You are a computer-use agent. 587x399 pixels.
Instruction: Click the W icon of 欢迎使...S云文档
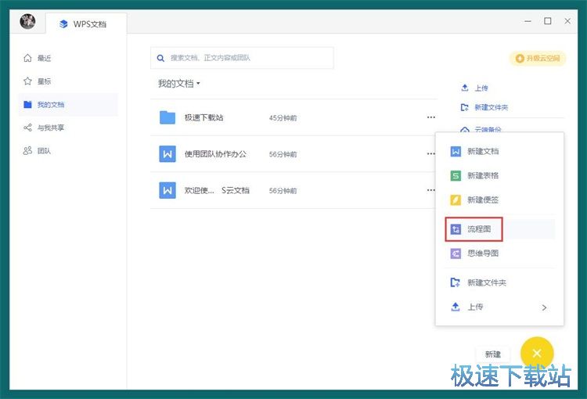167,190
